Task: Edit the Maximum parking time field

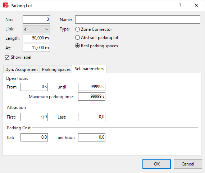Action: click(x=92, y=96)
